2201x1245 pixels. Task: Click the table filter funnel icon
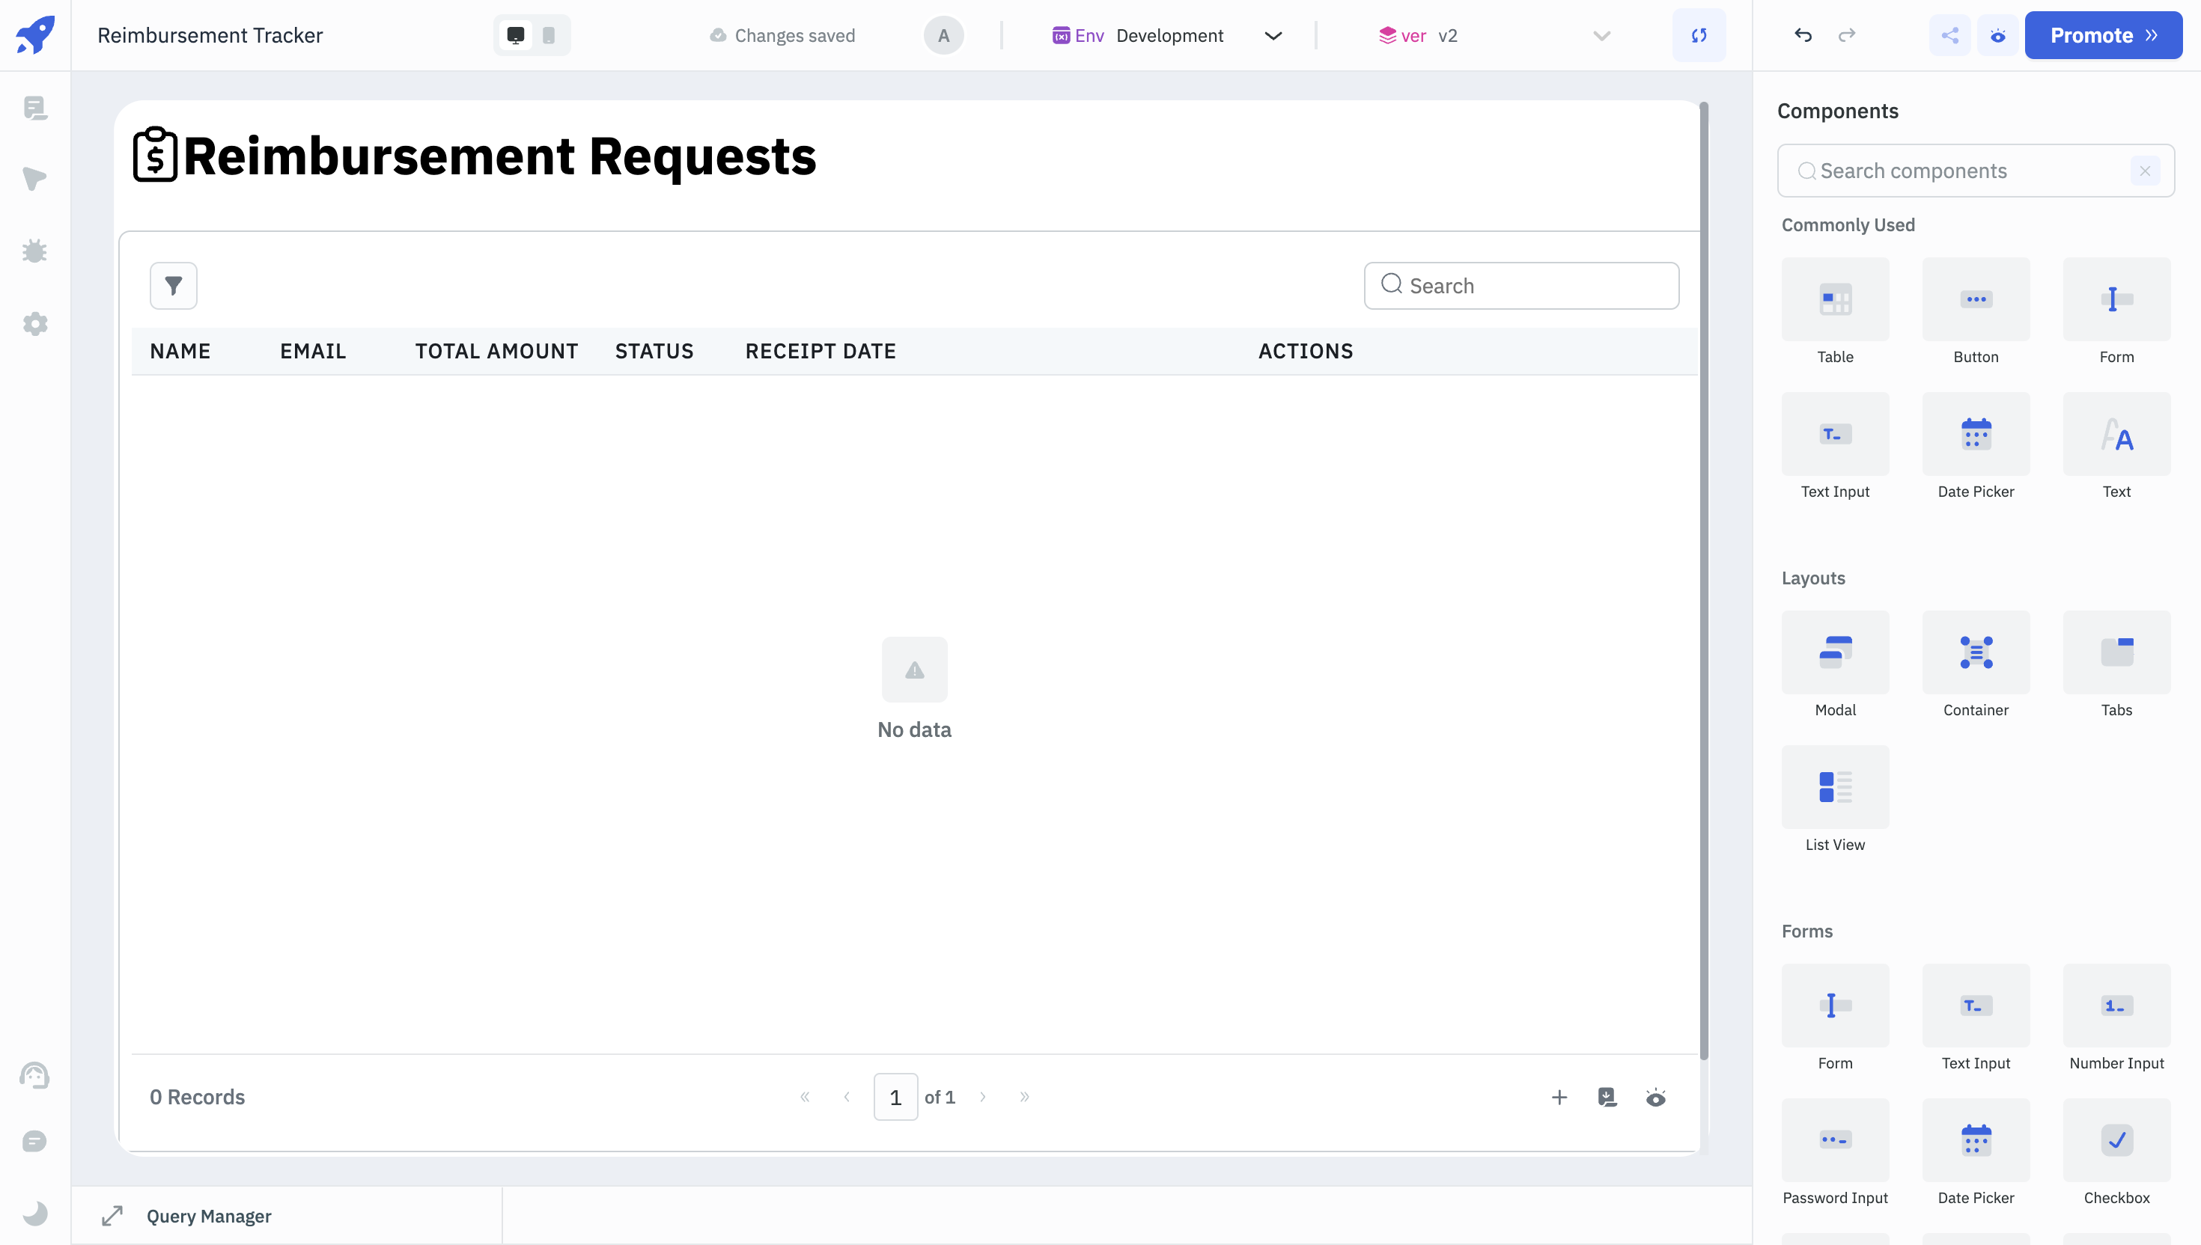[173, 286]
